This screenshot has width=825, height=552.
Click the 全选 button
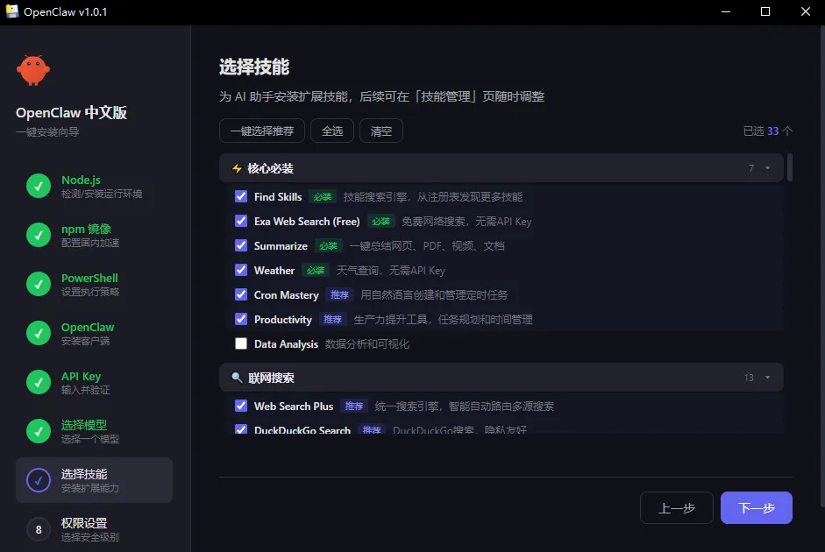332,131
